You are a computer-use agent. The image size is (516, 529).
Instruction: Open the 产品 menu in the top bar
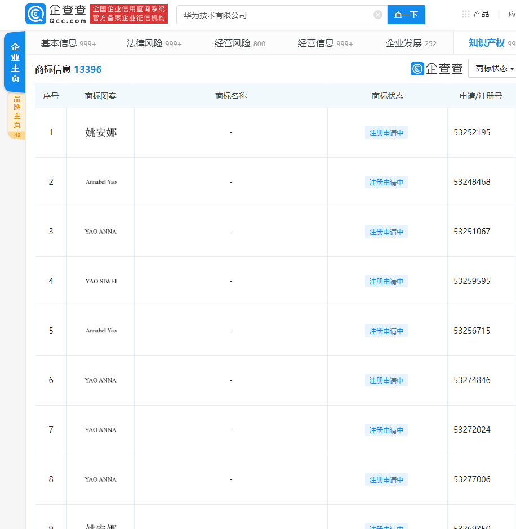482,14
